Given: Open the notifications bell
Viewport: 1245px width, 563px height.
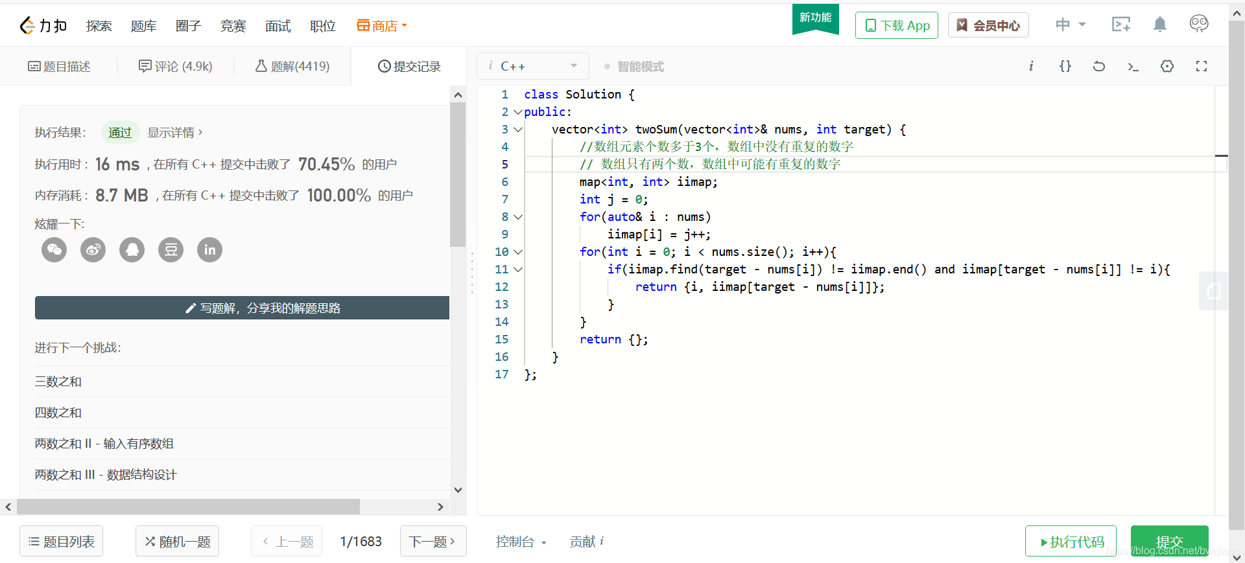Looking at the screenshot, I should [1160, 25].
